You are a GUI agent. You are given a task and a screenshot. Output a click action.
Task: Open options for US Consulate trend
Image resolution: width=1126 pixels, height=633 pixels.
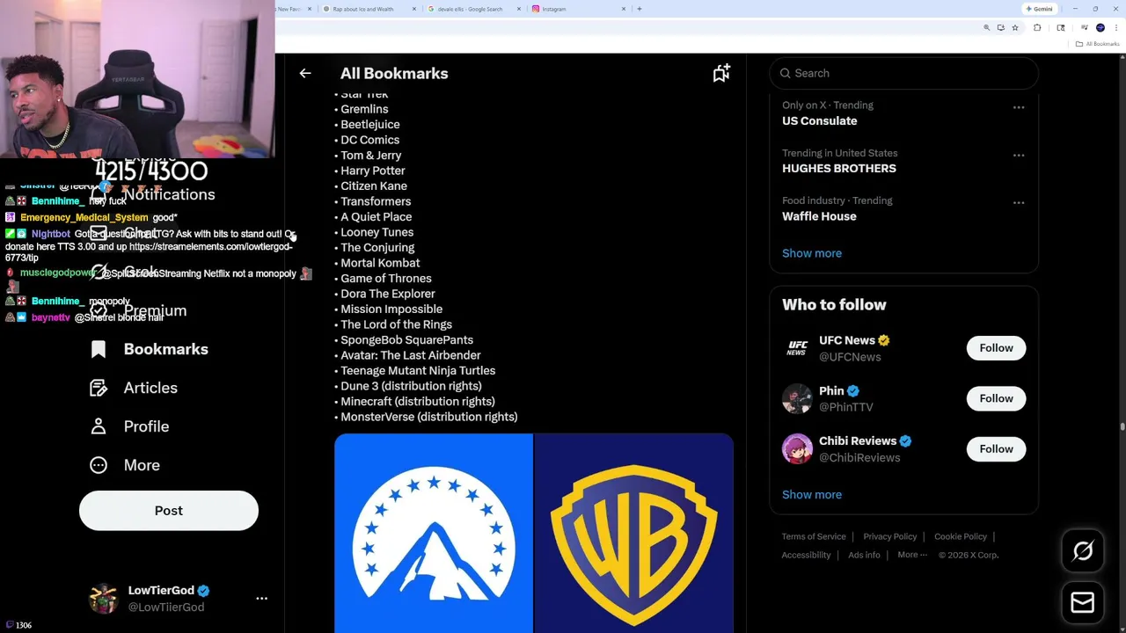[1019, 107]
